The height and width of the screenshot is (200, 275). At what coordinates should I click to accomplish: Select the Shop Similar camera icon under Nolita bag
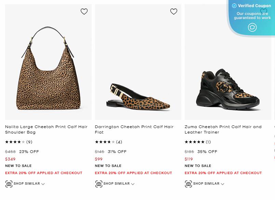9,184
